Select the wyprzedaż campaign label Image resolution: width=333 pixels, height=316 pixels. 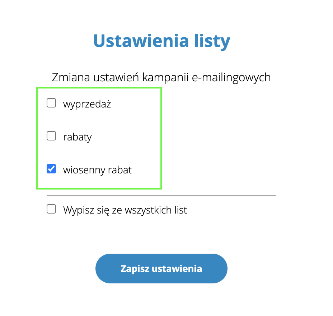87,104
